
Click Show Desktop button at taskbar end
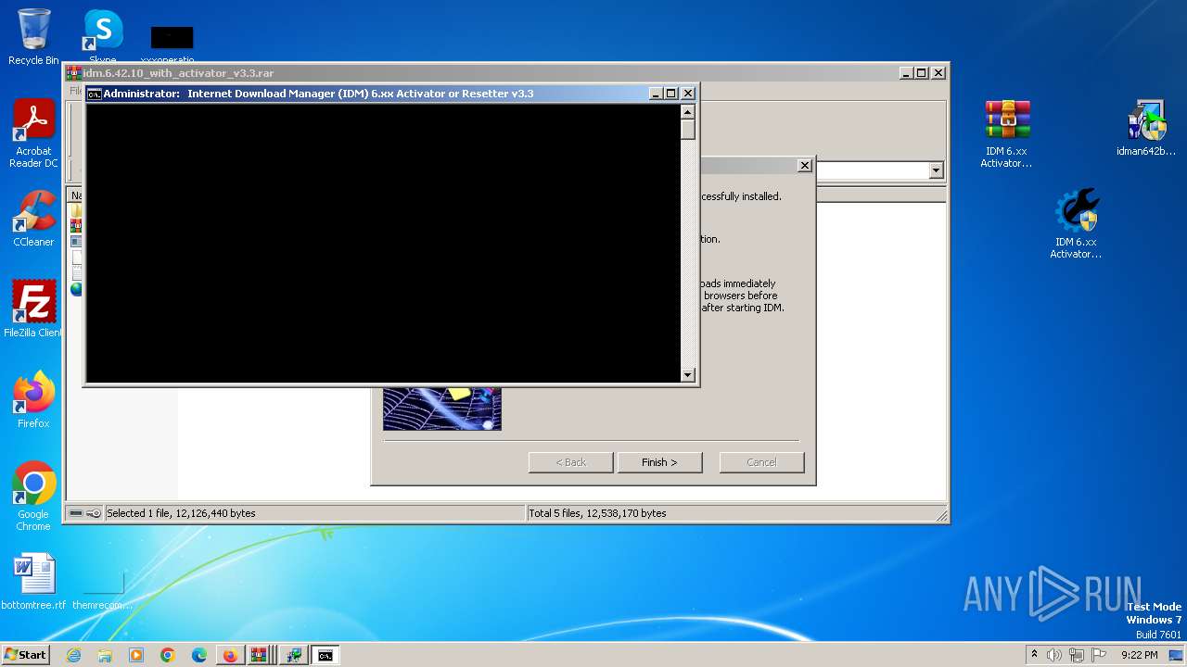click(1178, 655)
